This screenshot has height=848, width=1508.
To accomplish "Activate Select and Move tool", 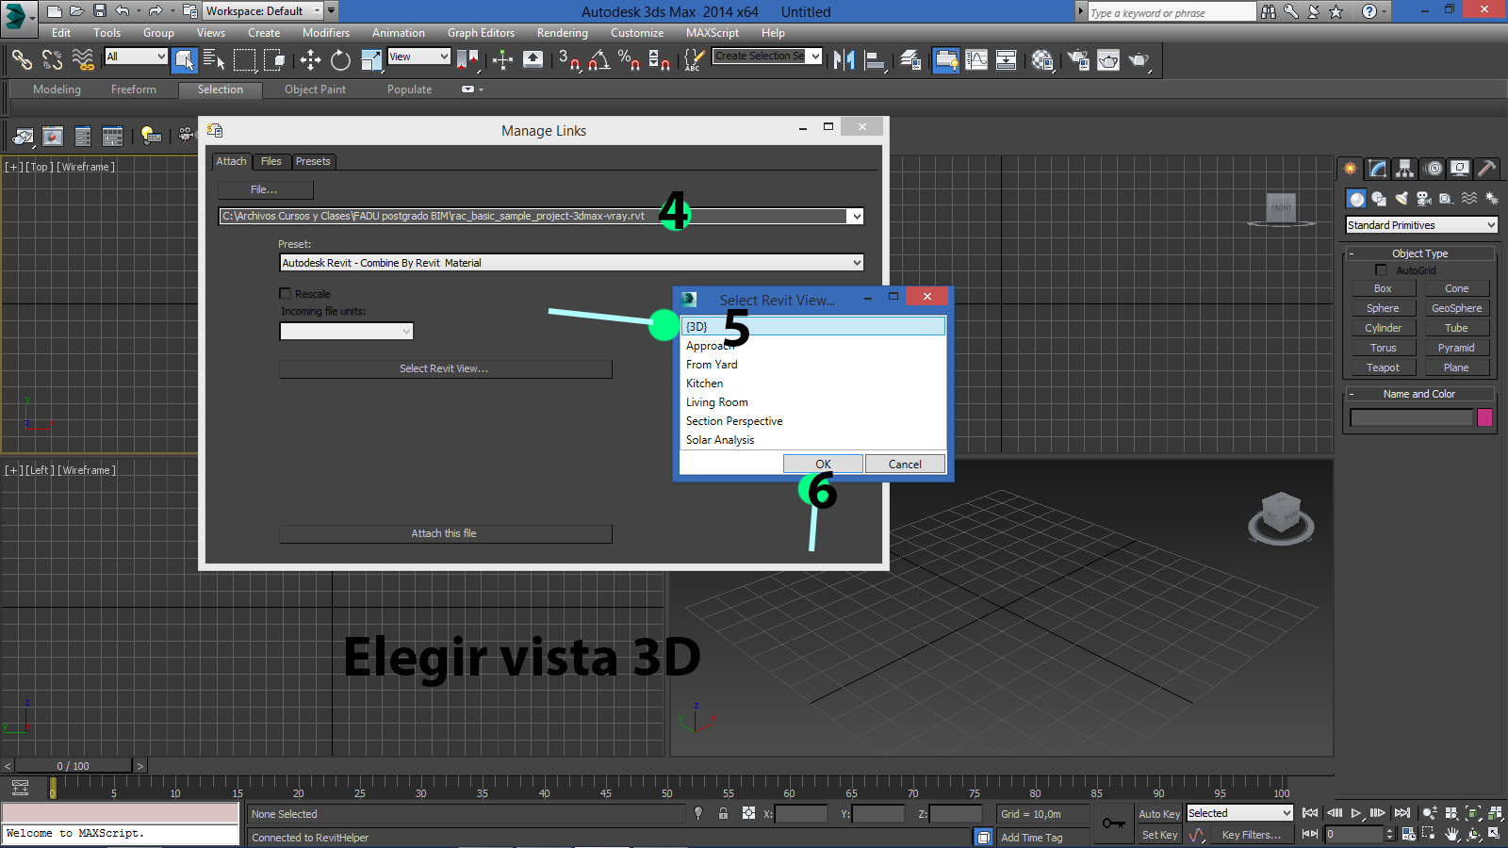I will pos(310,60).
